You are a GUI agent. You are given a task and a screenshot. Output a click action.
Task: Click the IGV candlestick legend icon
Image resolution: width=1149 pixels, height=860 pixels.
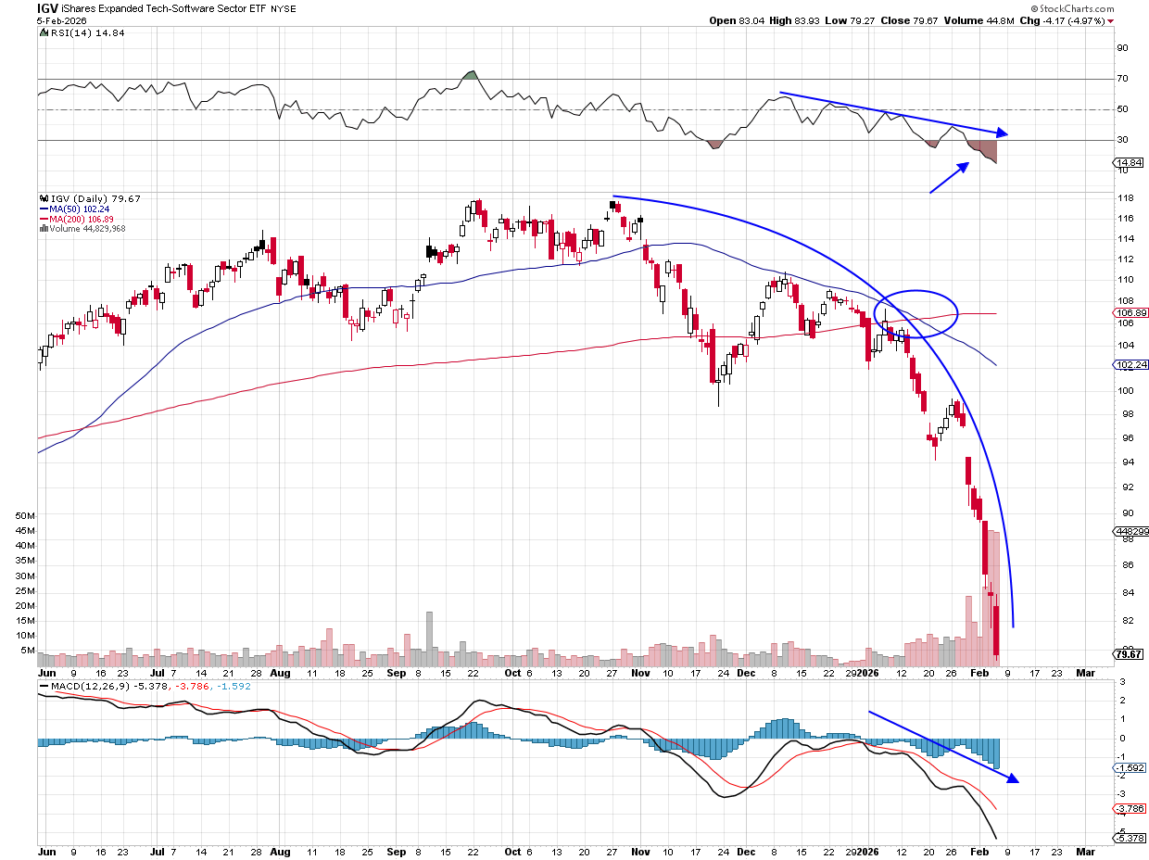[43, 199]
